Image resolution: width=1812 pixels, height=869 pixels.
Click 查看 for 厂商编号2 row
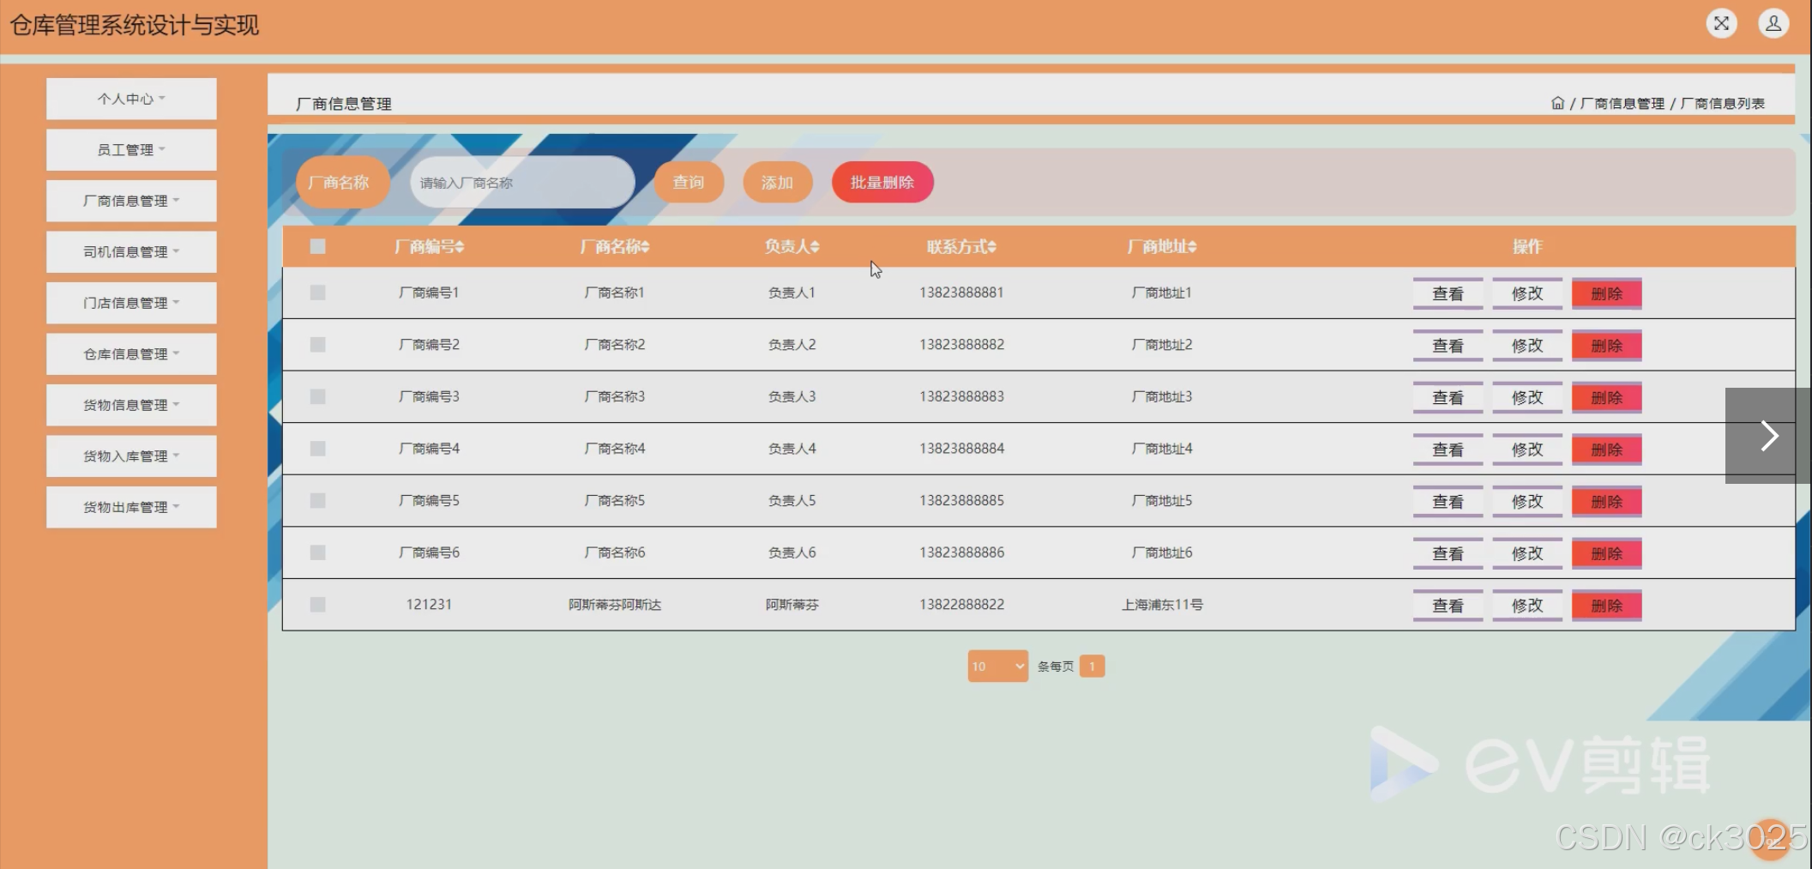[1448, 346]
